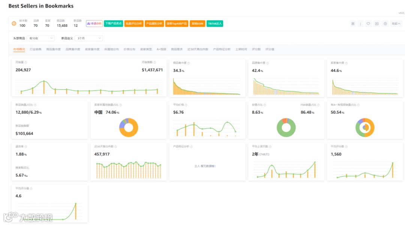Switch to the 近30天售出件数 tab
The image size is (405, 225).
(x=198, y=49)
